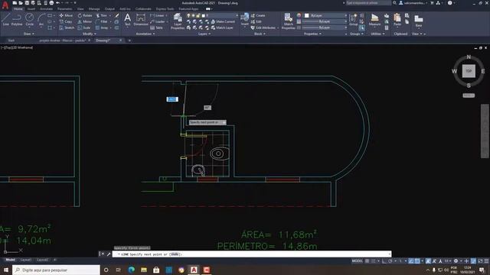Screen dimensions: 490x275
Task: Open Layer Properties manager
Action: (x=178, y=21)
